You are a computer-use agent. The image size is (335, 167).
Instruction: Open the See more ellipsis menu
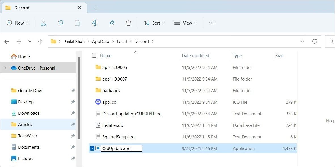pos(212,23)
